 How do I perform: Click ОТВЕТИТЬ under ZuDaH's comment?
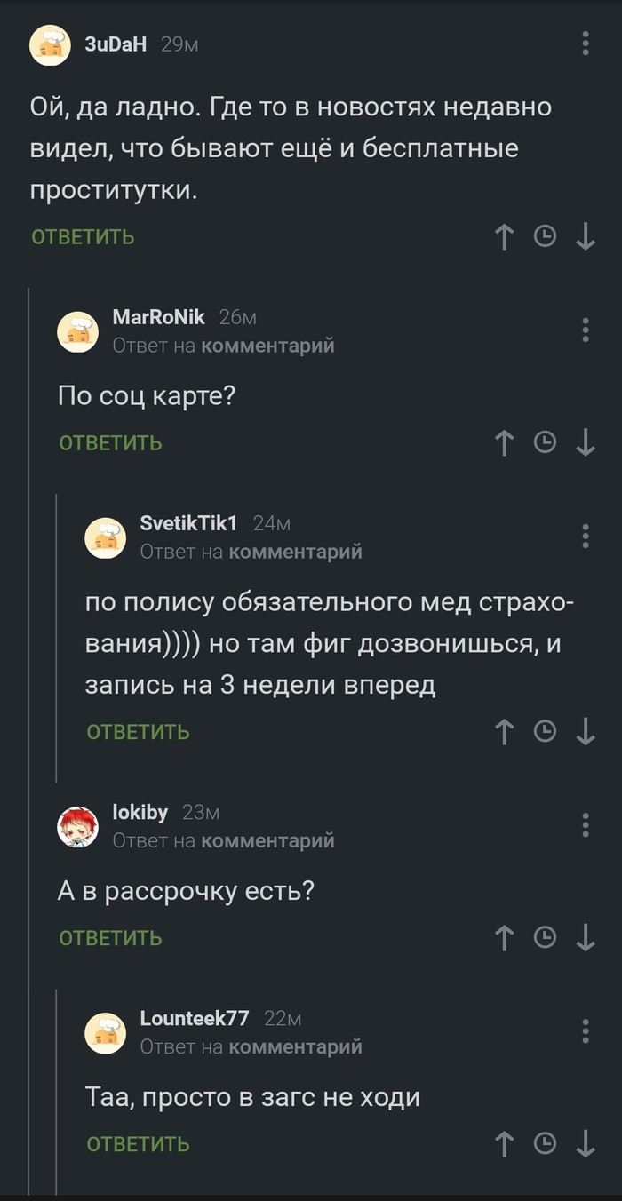[81, 237]
